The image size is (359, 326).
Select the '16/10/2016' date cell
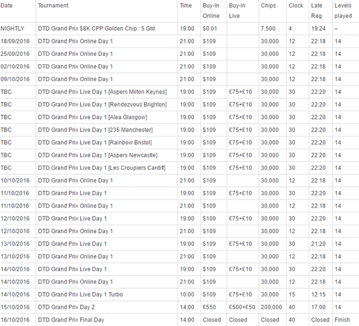(15, 320)
